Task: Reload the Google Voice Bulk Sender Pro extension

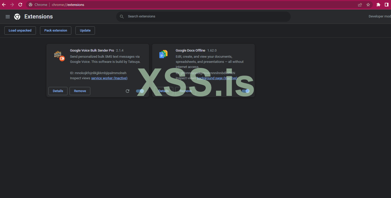Action: [x=128, y=91]
